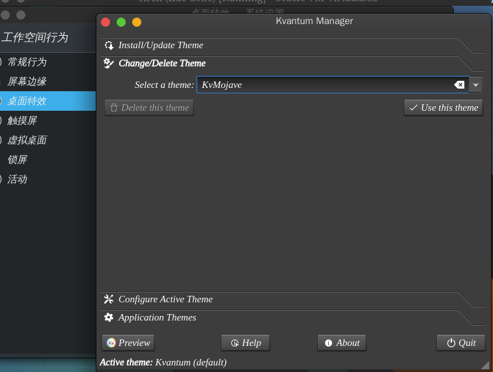The height and width of the screenshot is (372, 493).
Task: Click the Configure Active Theme tools icon
Action: pyautogui.click(x=109, y=299)
